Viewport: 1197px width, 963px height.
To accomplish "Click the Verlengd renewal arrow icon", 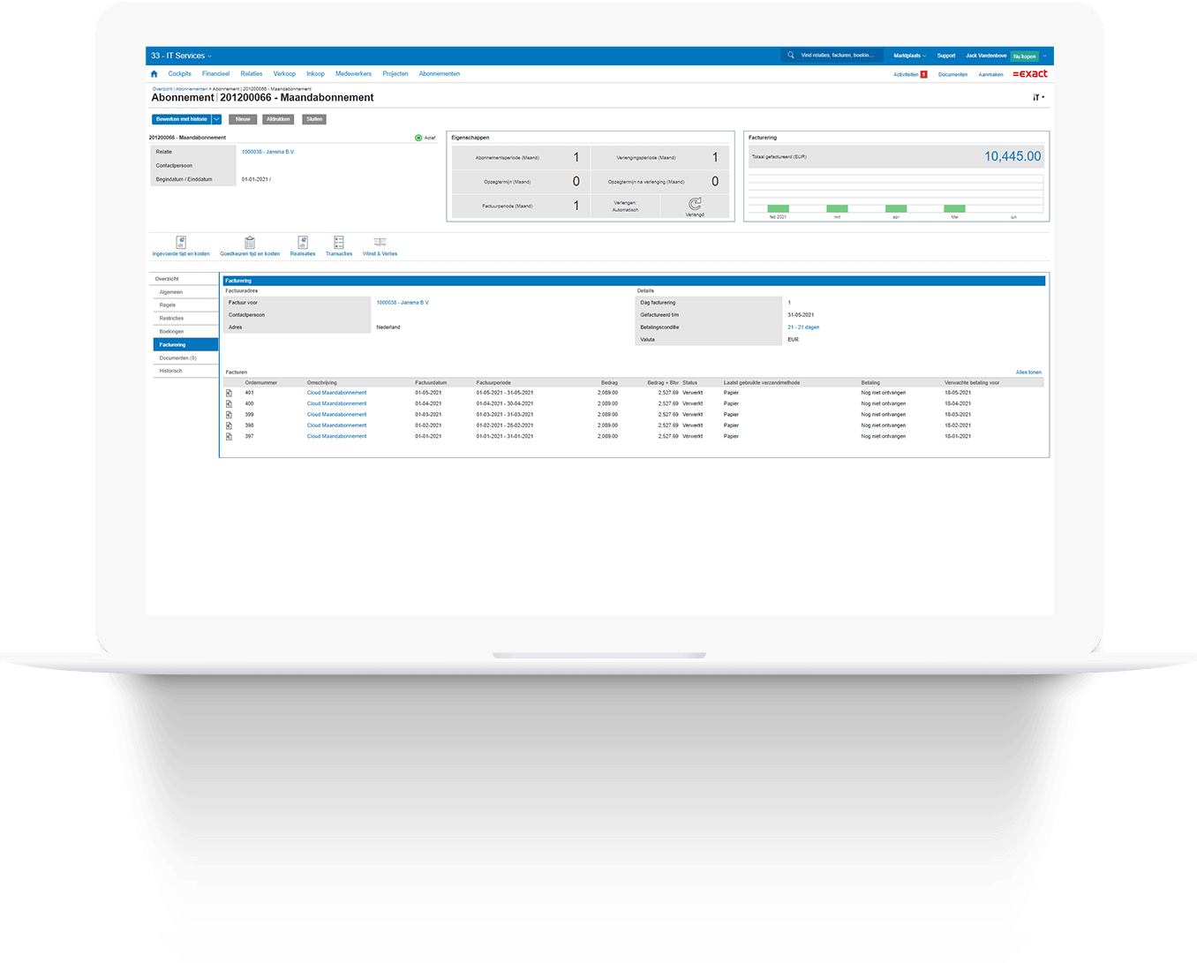I will [x=695, y=204].
